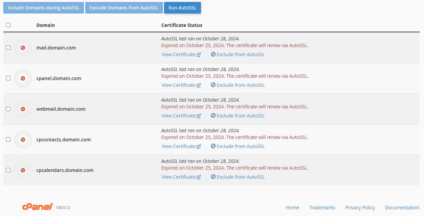Viewport: 424px width, 216px height.
Task: Select the cpcontacts.domain.com row checkbox
Action: [8, 140]
